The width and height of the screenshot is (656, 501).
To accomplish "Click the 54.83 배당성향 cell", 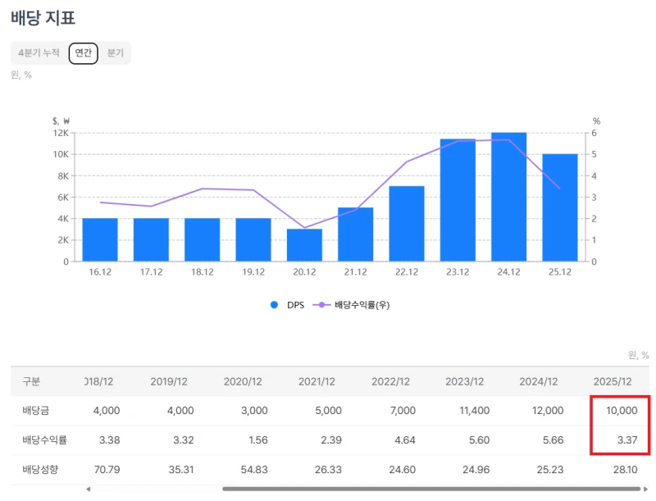I will click(x=254, y=470).
